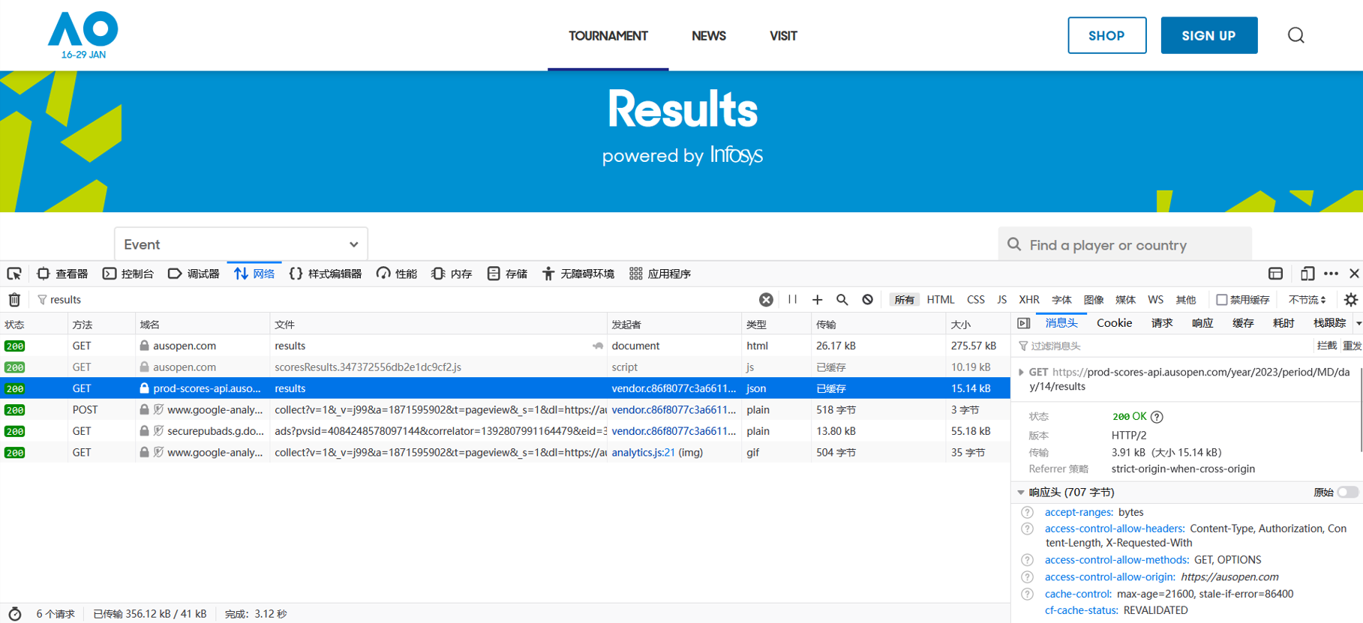Collapse the request details sidebar pane icon
The image size is (1363, 623).
(1024, 323)
